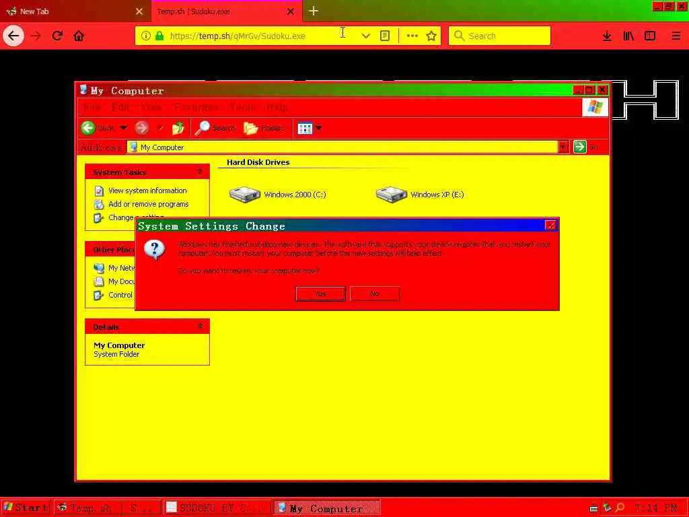
Task: Expand the Address bar dropdown arrow
Action: [563, 147]
